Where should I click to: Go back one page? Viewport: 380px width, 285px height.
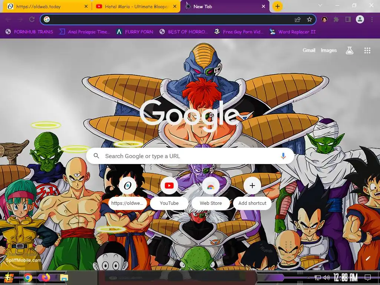tap(8, 19)
